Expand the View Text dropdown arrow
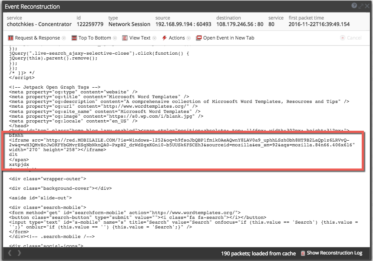The height and width of the screenshot is (261, 373). [x=155, y=38]
